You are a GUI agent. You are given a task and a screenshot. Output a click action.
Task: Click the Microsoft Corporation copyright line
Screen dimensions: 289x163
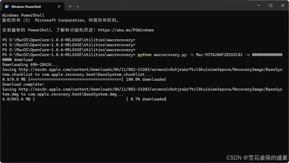tap(61, 20)
